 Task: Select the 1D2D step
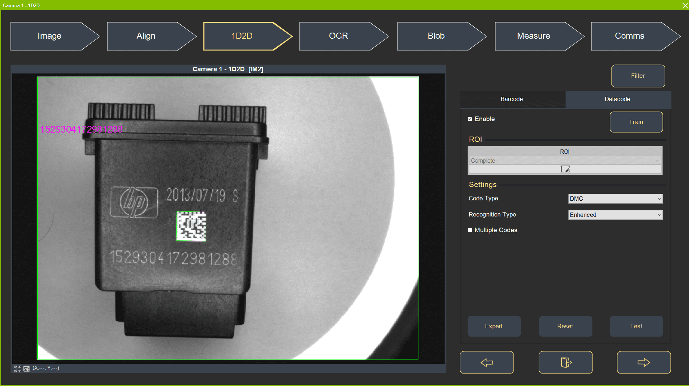point(248,36)
